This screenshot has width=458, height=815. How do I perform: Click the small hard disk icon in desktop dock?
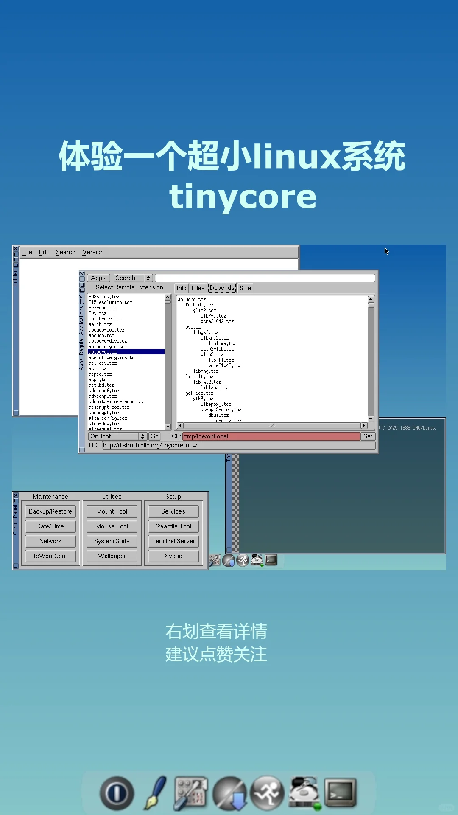click(257, 560)
